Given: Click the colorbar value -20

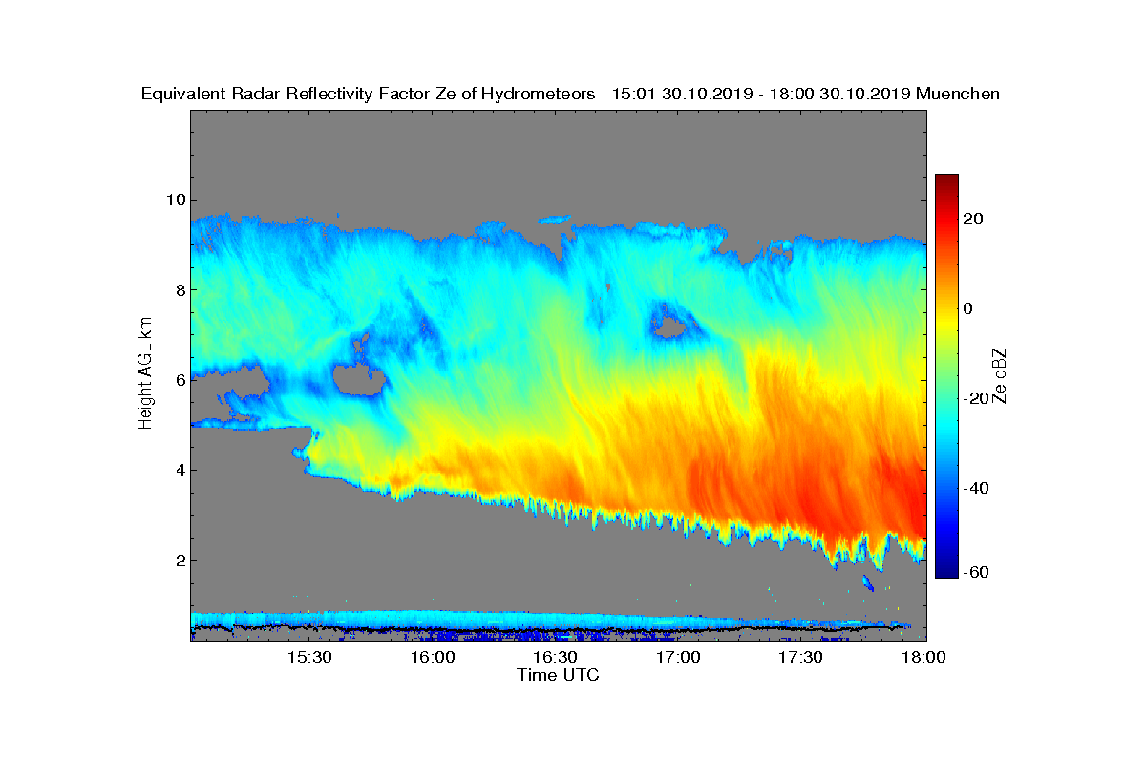Looking at the screenshot, I should click(978, 398).
